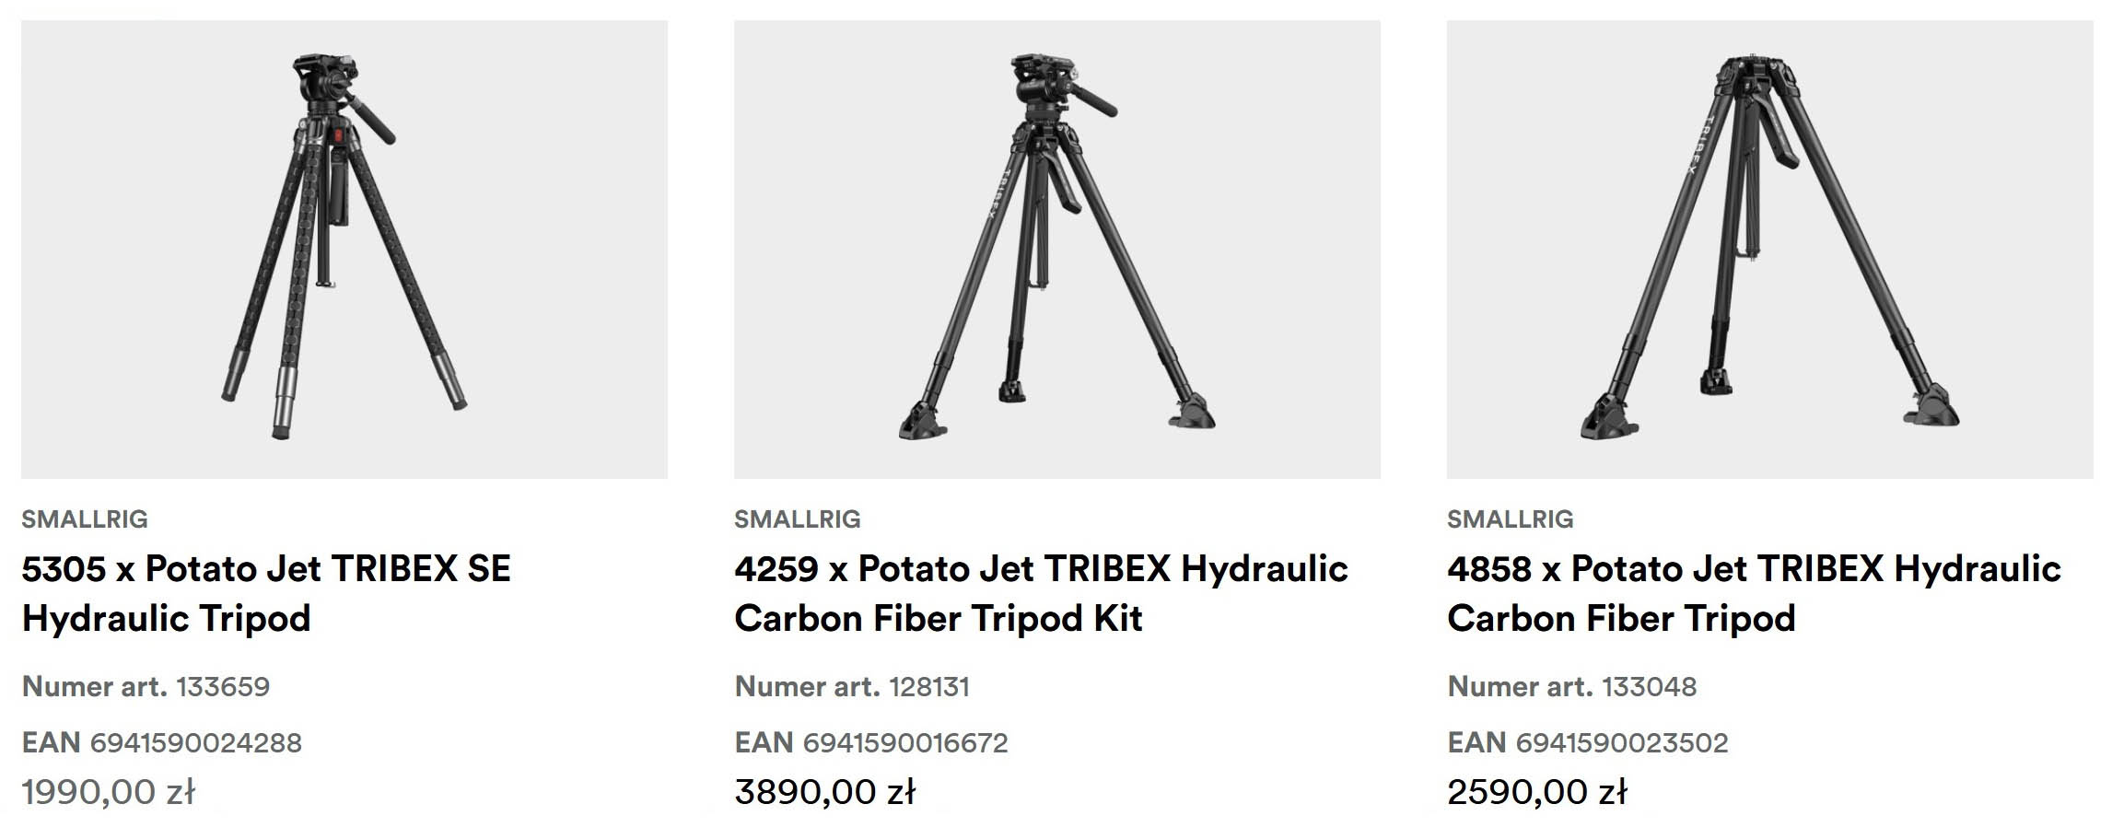This screenshot has width=2112, height=839.
Task: Click article number 128131
Action: point(929,687)
